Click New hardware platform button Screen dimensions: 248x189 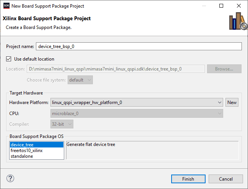pyautogui.click(x=232, y=103)
